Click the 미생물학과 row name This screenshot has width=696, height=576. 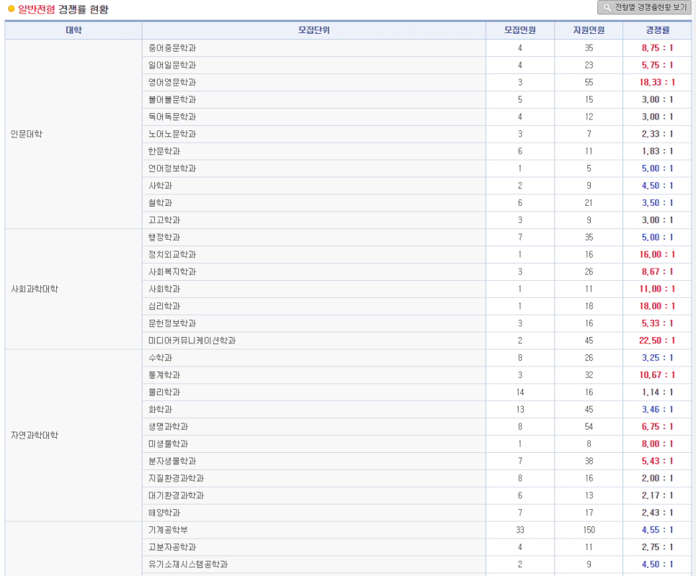(x=168, y=444)
